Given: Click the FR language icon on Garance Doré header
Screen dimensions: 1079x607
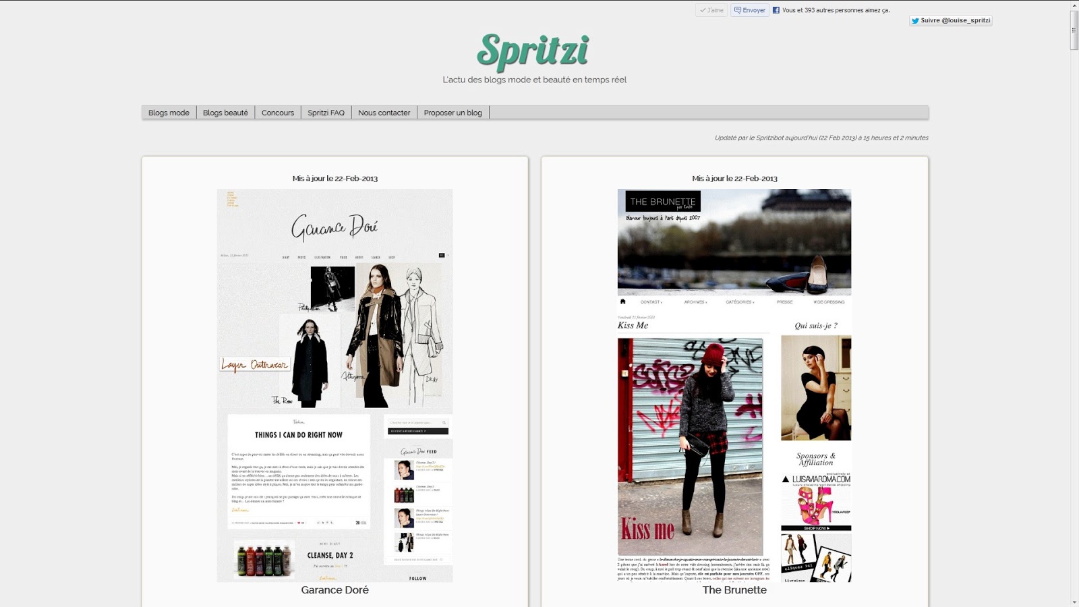Looking at the screenshot, I should (442, 256).
